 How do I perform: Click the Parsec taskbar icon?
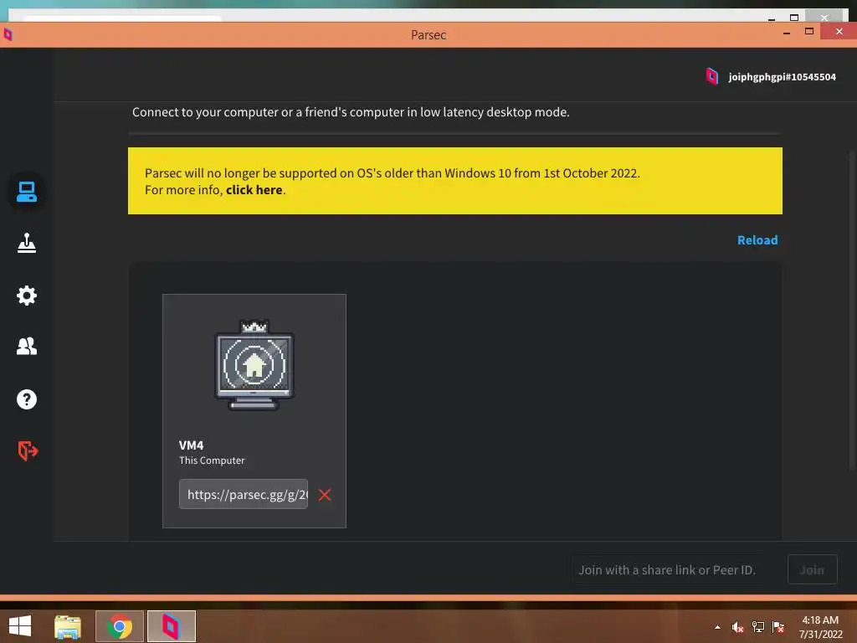pos(171,626)
